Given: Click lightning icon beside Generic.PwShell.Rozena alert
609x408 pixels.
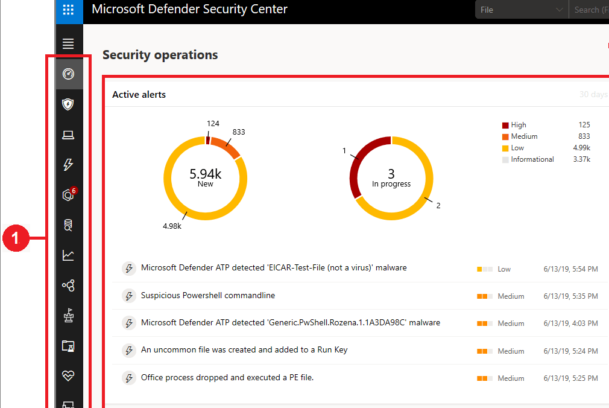Looking at the screenshot, I should [129, 323].
